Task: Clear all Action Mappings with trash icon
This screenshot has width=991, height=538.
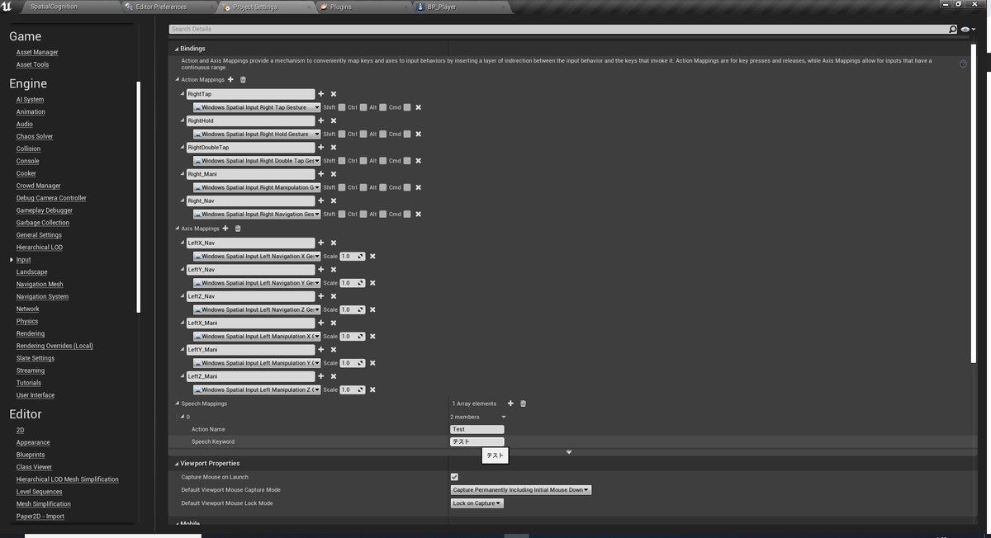Action: 243,80
